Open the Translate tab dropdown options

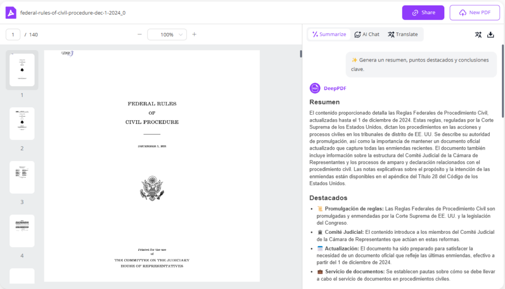(402, 34)
